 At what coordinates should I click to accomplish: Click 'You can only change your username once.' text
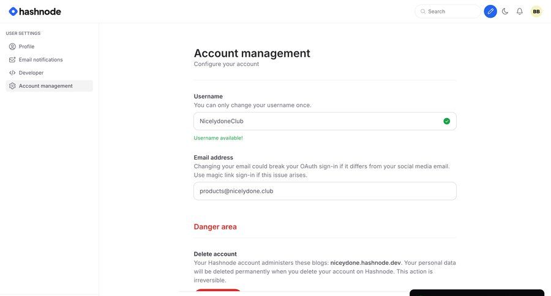point(252,105)
